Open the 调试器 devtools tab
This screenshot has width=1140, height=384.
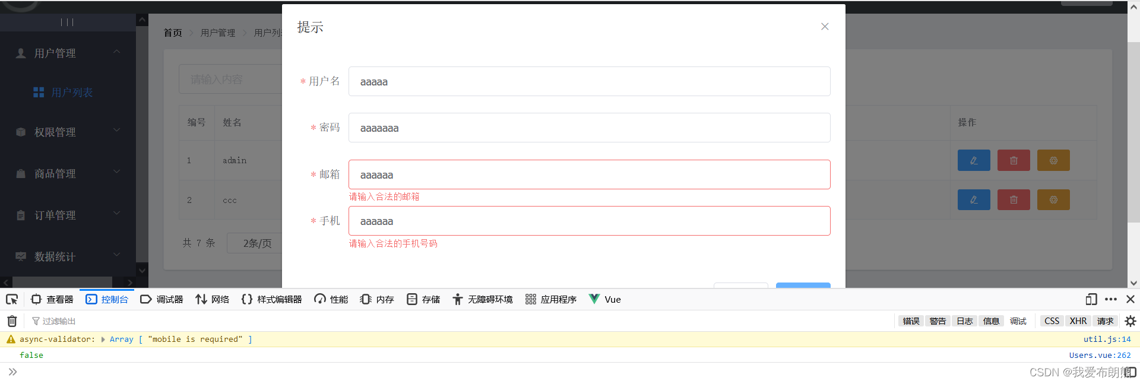(161, 299)
